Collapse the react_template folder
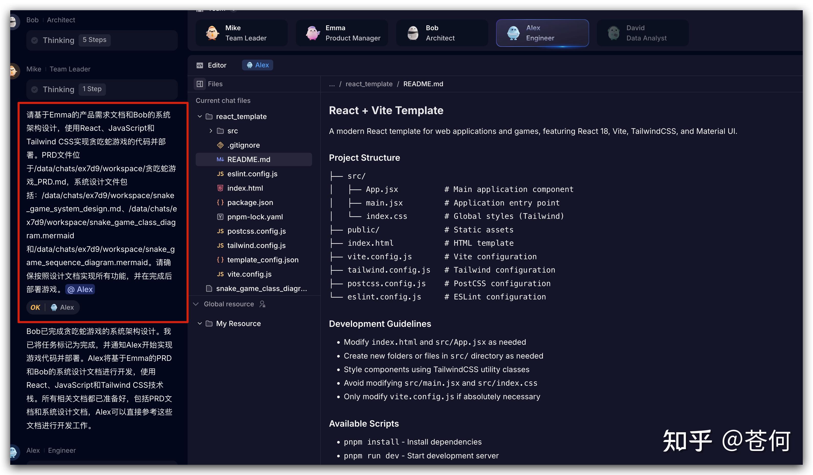Screen dimensions: 813x475 point(200,116)
